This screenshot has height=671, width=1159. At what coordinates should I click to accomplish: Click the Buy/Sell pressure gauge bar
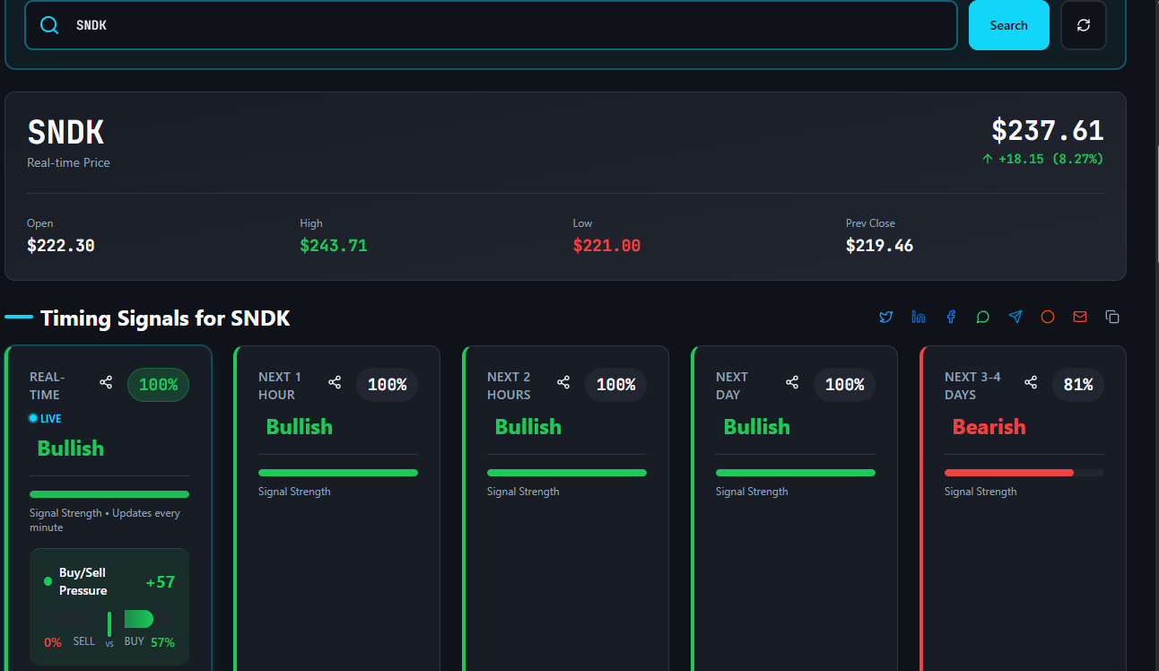pyautogui.click(x=109, y=619)
